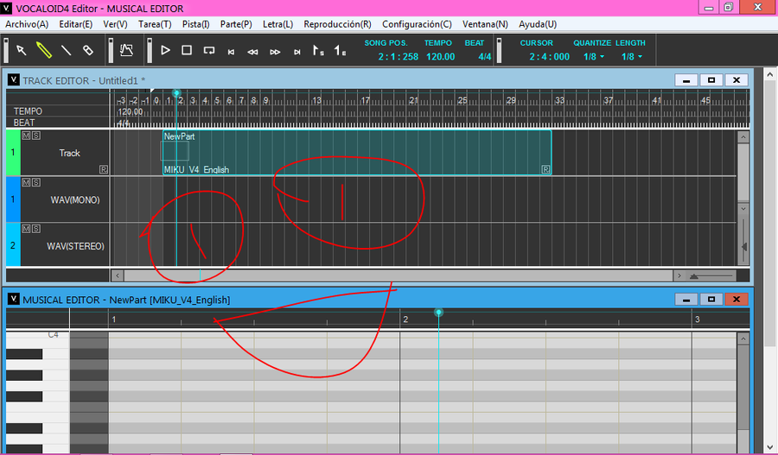The width and height of the screenshot is (778, 455).
Task: Click Track Editor scroll right arrow
Action: pyautogui.click(x=679, y=275)
